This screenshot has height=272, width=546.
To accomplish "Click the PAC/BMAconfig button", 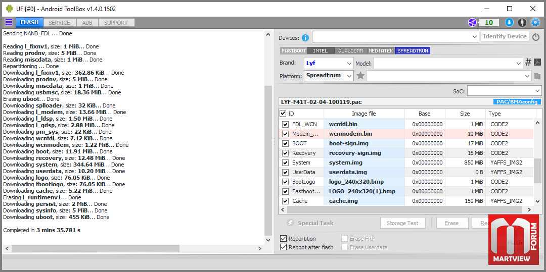I will (x=517, y=102).
